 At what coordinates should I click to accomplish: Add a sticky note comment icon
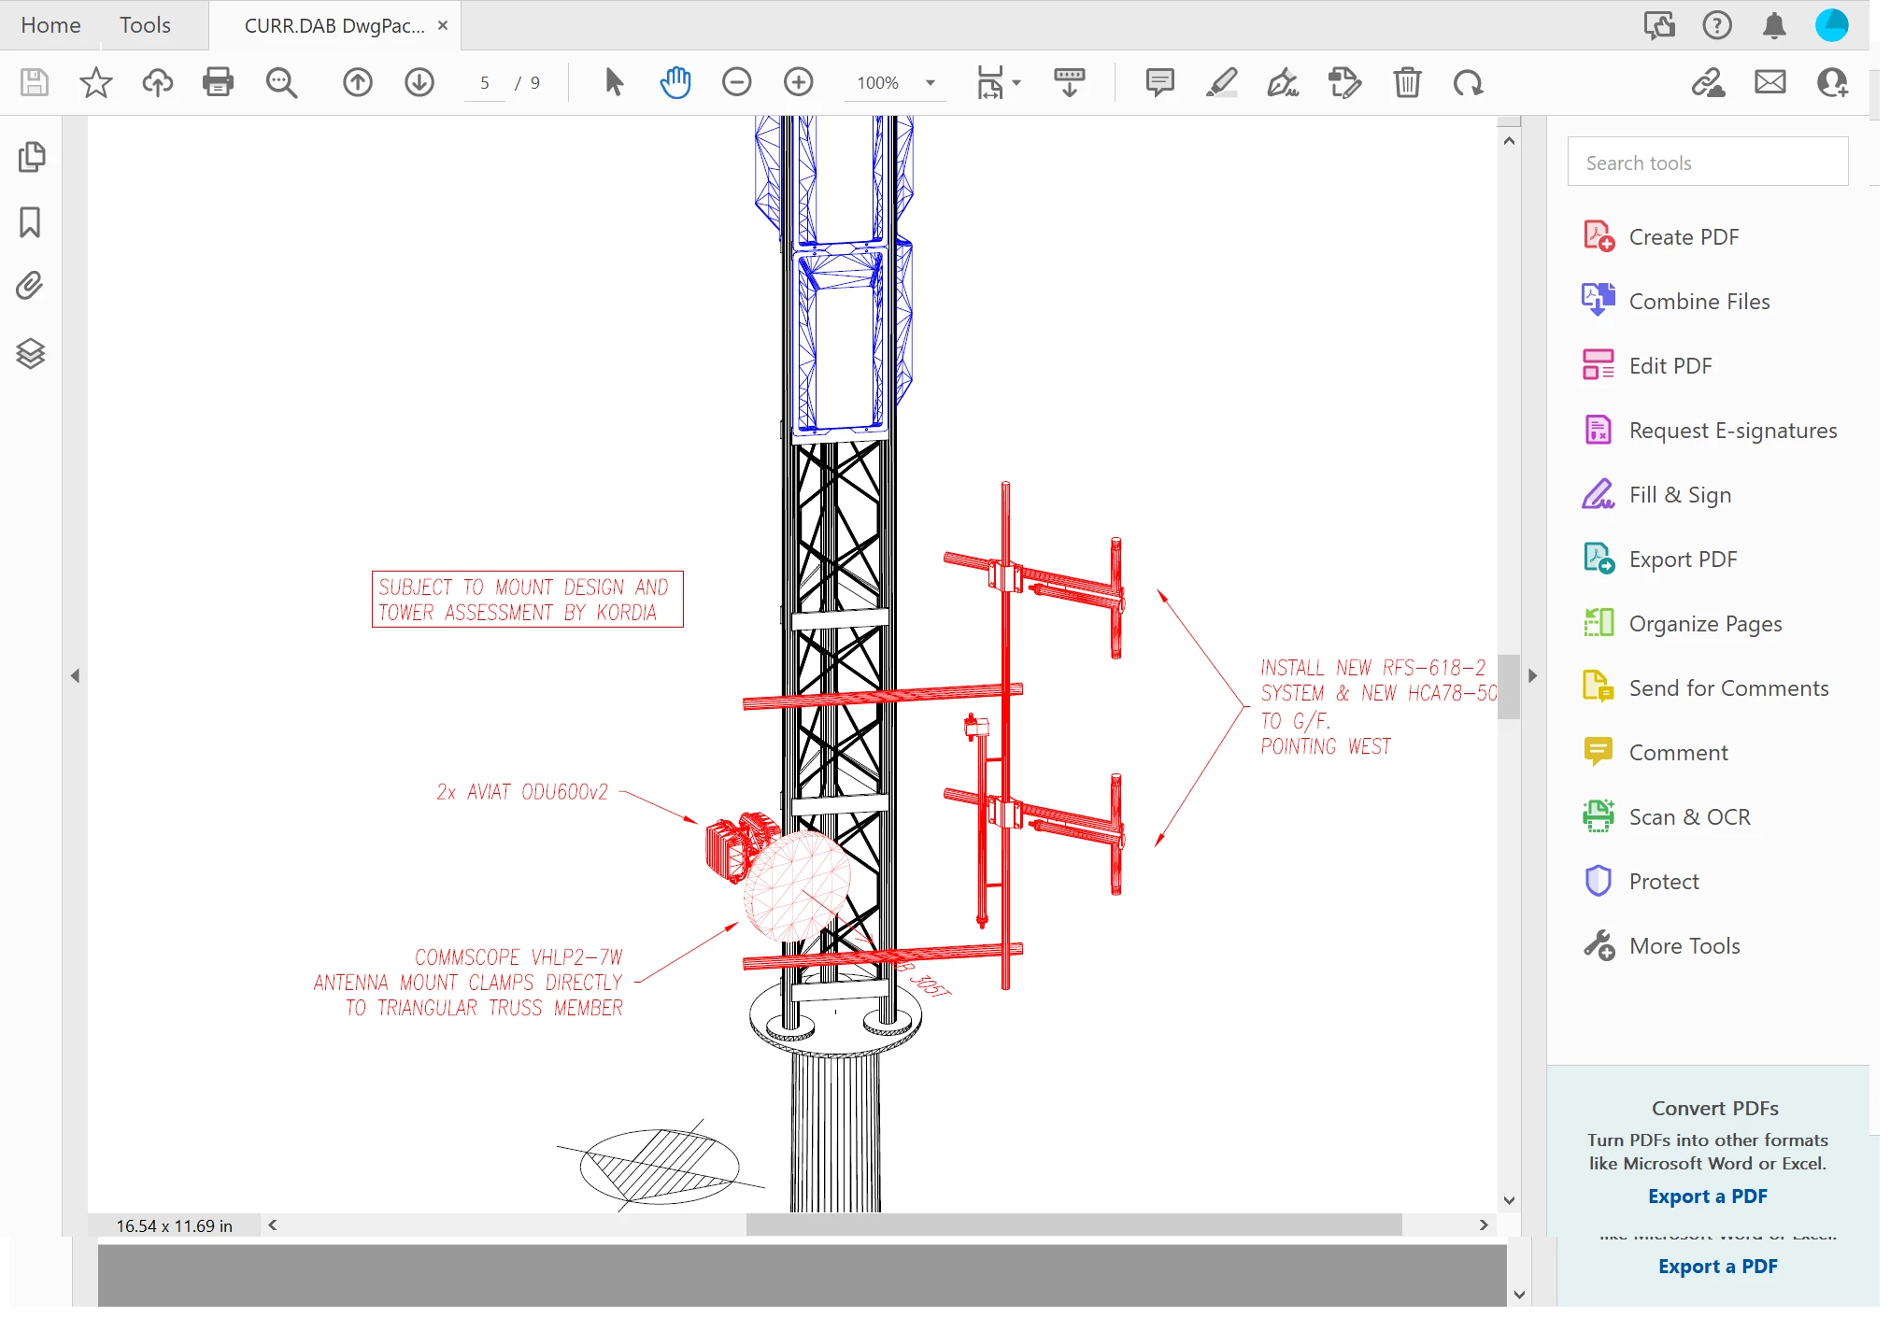coord(1159,82)
